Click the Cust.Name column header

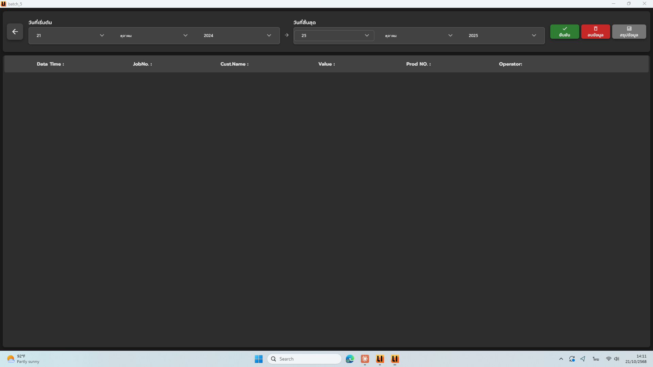(234, 64)
